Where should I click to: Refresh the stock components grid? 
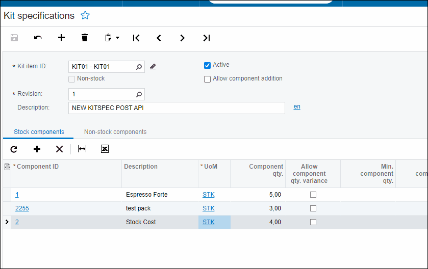tap(14, 149)
